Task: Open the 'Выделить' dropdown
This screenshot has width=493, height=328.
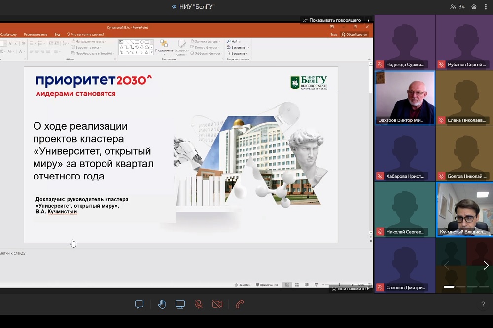Action: [238, 53]
